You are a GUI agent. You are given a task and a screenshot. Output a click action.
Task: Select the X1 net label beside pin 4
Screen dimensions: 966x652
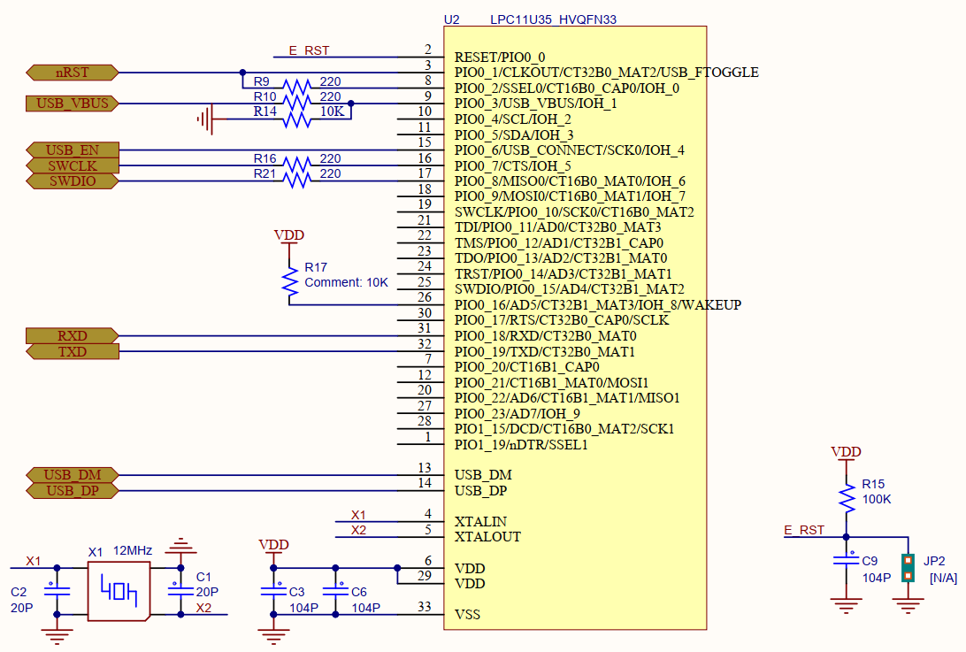coord(358,515)
